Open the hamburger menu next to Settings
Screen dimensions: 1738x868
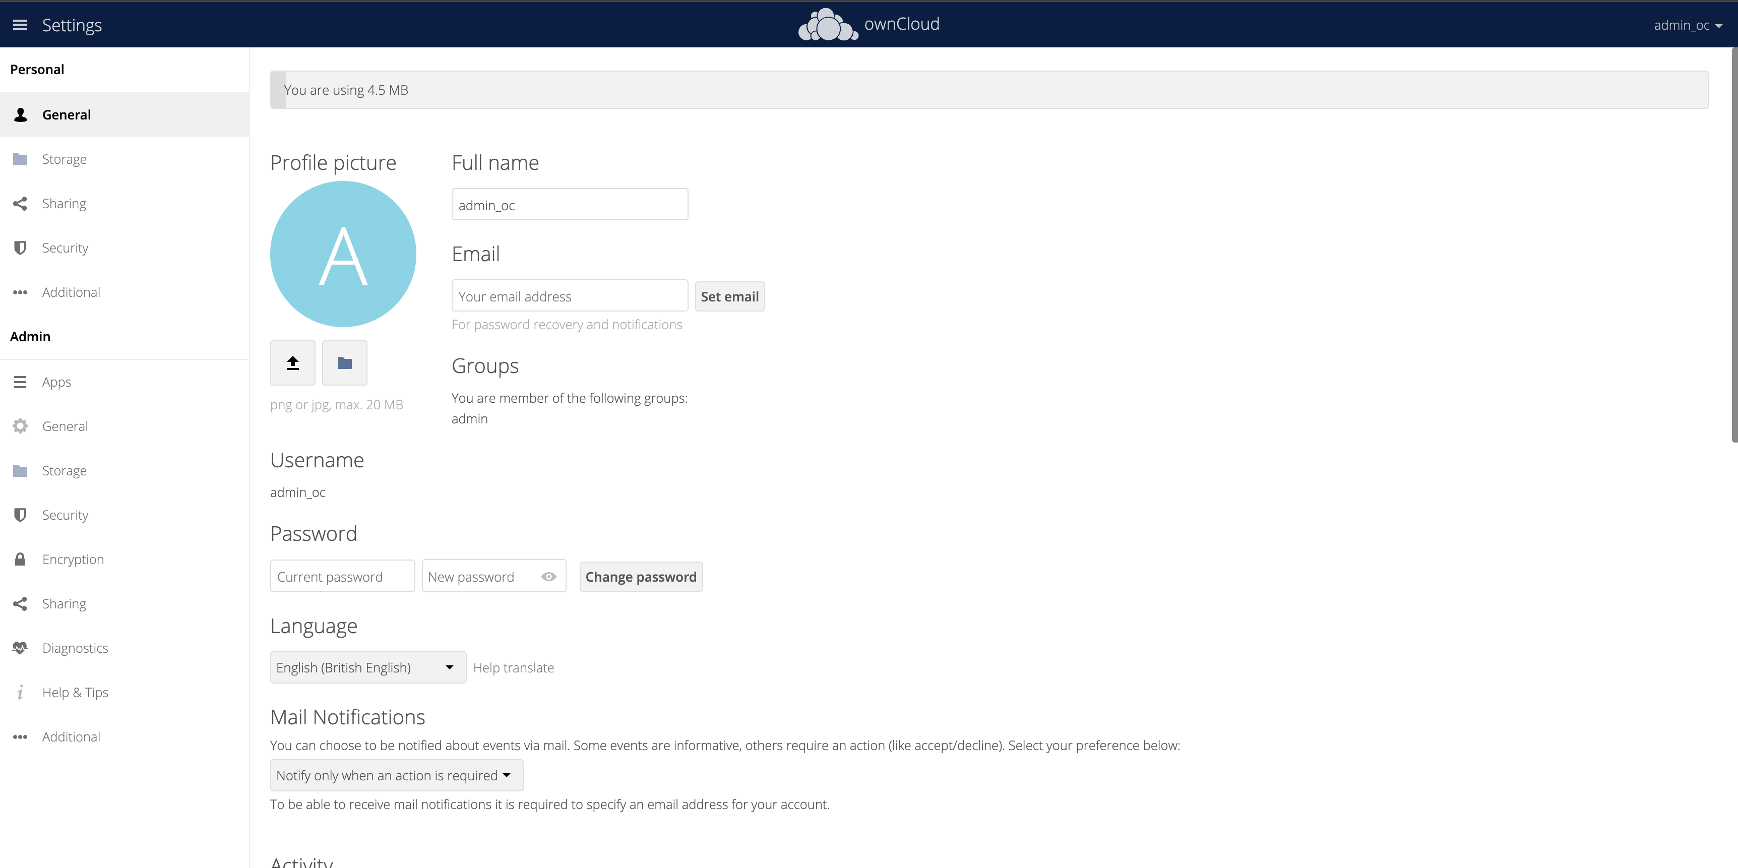click(x=20, y=24)
